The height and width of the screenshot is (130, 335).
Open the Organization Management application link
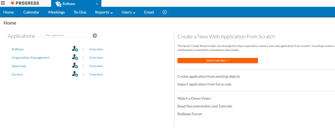30,58
